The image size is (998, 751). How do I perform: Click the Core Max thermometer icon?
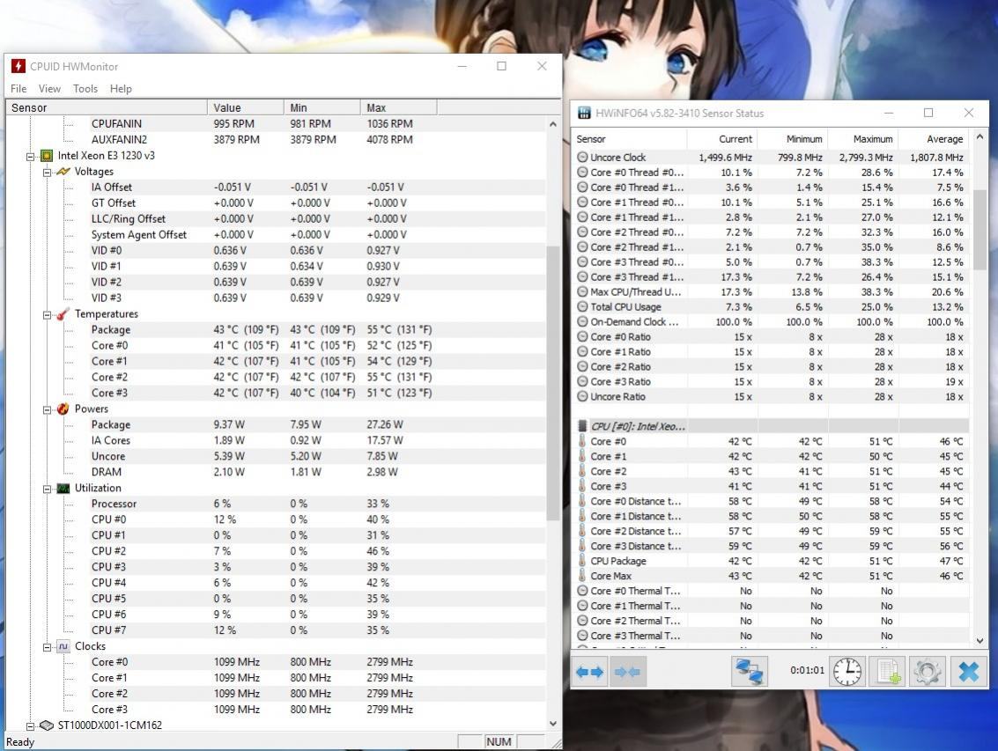click(581, 576)
